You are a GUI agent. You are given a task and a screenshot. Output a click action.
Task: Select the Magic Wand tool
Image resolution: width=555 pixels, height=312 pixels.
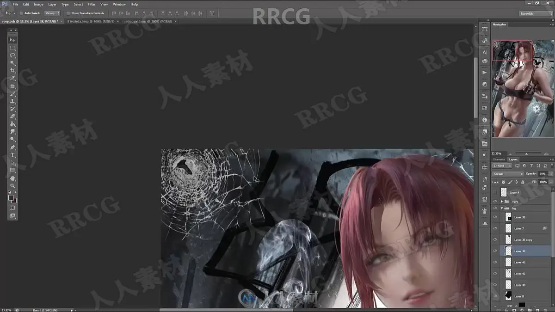[12, 63]
